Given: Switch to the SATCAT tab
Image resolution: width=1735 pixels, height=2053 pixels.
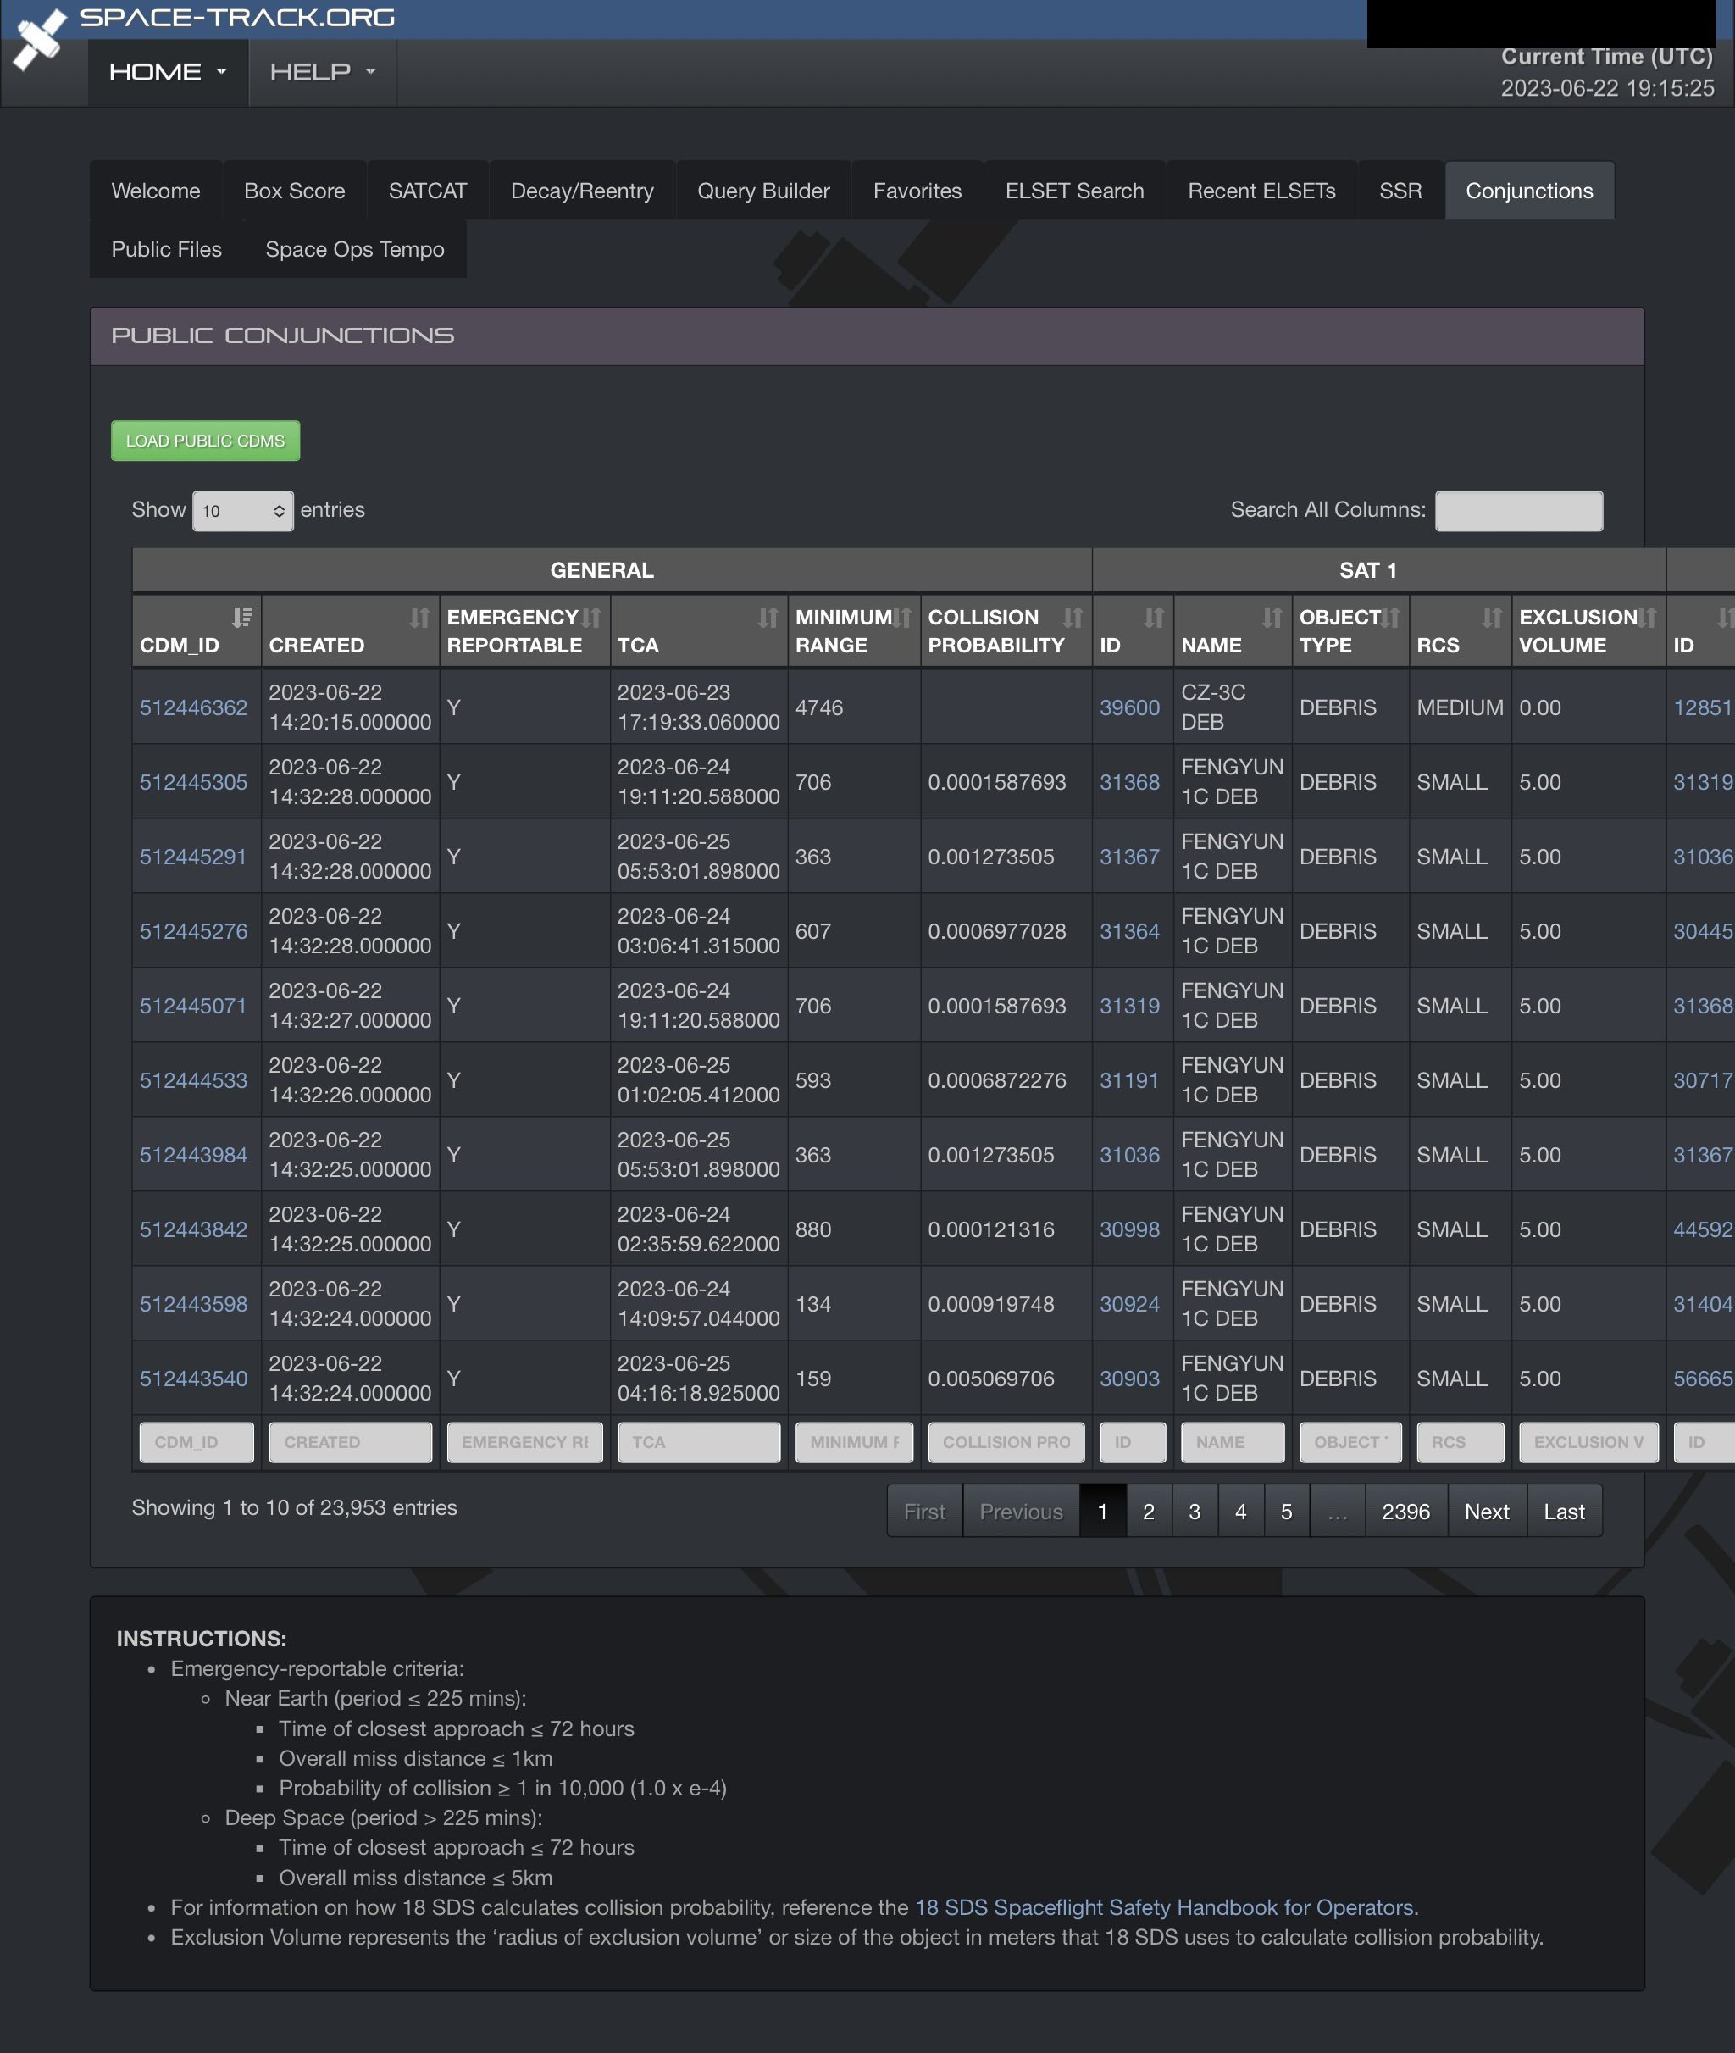Looking at the screenshot, I should click(x=427, y=190).
